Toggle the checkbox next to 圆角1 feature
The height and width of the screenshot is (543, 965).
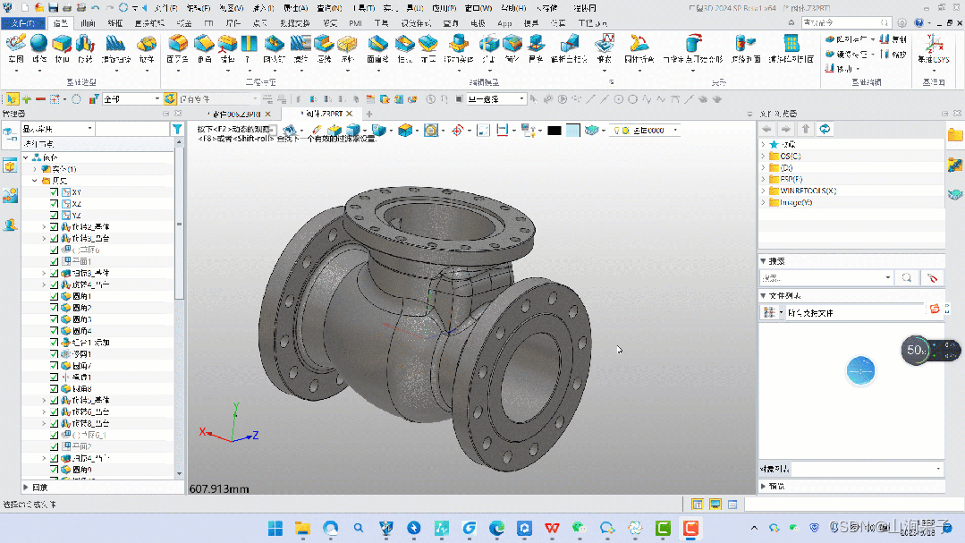53,296
